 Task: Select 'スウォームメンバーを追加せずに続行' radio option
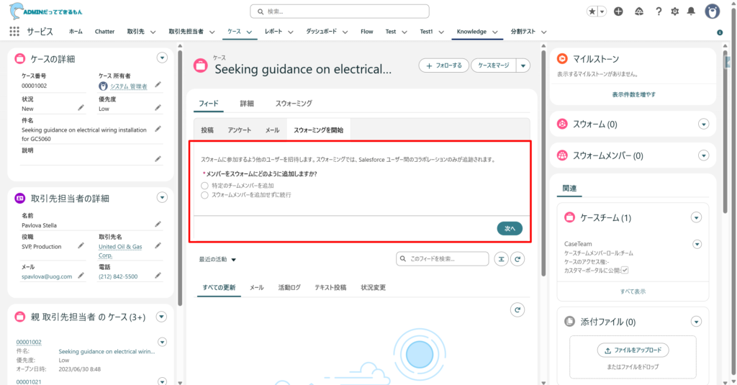(205, 195)
